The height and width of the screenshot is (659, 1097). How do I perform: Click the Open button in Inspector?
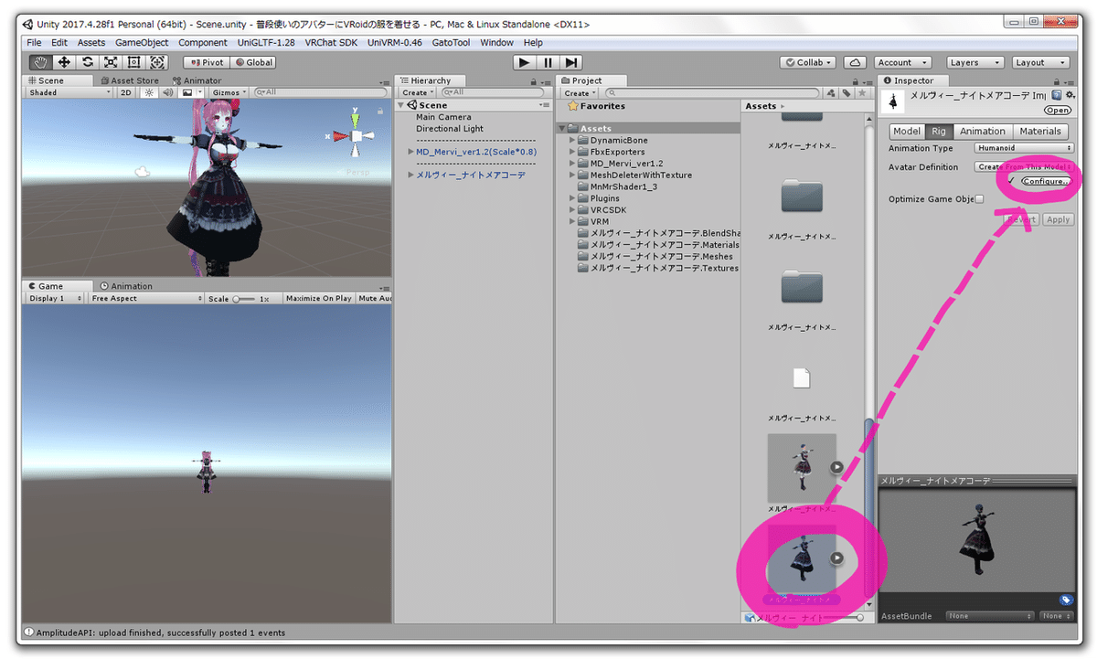coord(1057,110)
